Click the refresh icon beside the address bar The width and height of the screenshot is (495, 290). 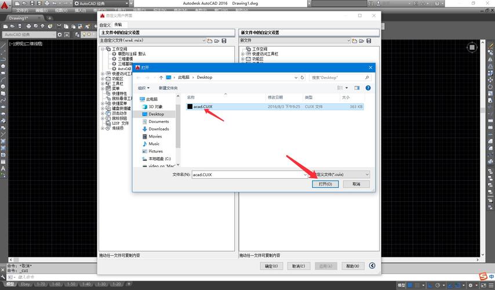[x=302, y=77]
